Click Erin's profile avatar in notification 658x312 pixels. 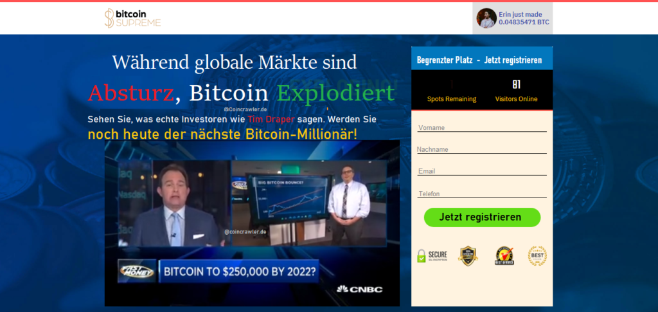(486, 18)
